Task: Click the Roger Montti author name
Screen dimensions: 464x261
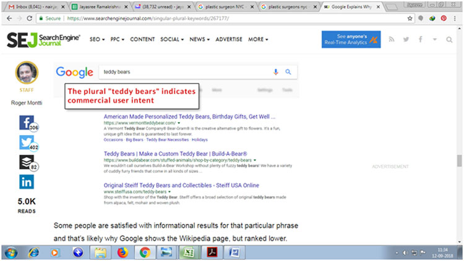Action: point(27,103)
